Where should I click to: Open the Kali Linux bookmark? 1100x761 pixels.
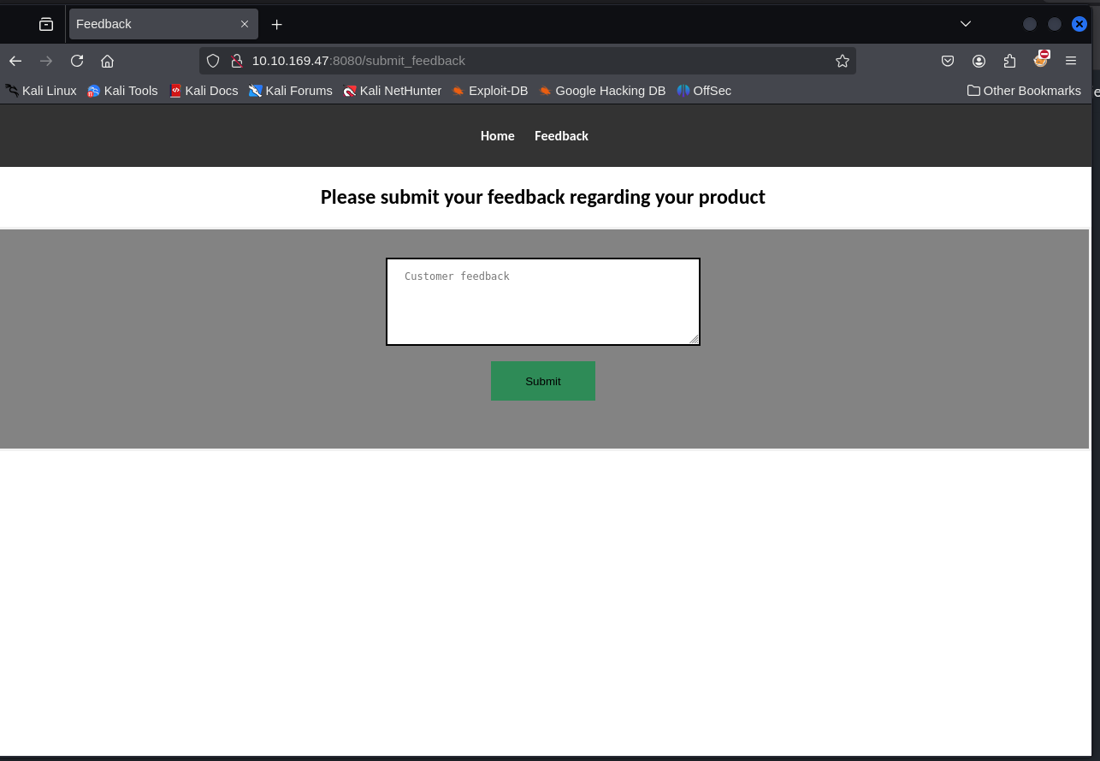(x=41, y=91)
